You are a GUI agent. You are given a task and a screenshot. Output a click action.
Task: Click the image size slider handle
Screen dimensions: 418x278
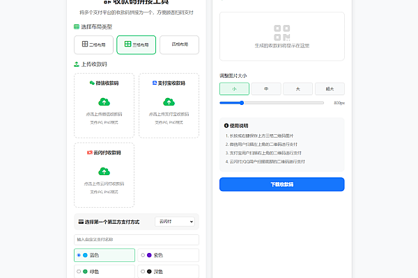[242, 103]
